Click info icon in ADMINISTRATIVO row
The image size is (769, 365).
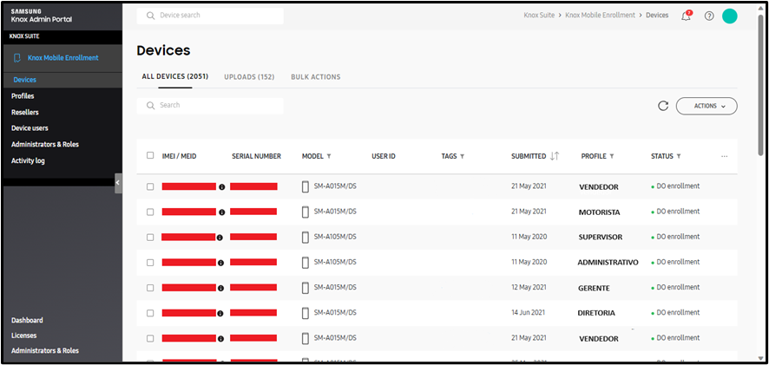[220, 263]
